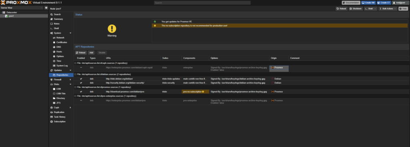Reload the APT repositories list
The width and height of the screenshot is (410, 147).
[81, 53]
